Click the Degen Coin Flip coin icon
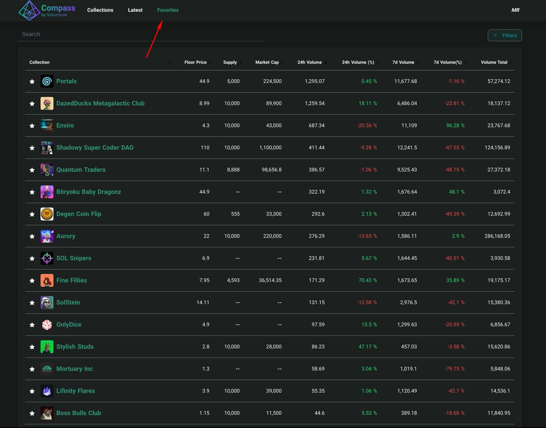Viewport: 546px width, 428px height. [x=47, y=214]
